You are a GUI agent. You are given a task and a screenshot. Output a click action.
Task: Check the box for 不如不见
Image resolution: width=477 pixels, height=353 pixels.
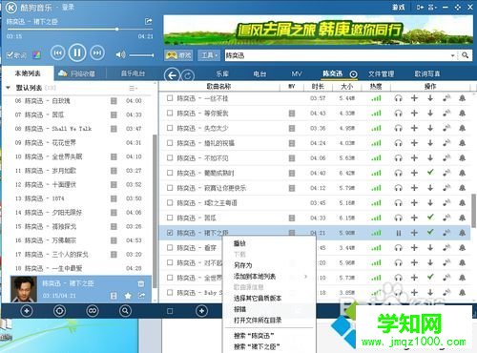click(170, 157)
